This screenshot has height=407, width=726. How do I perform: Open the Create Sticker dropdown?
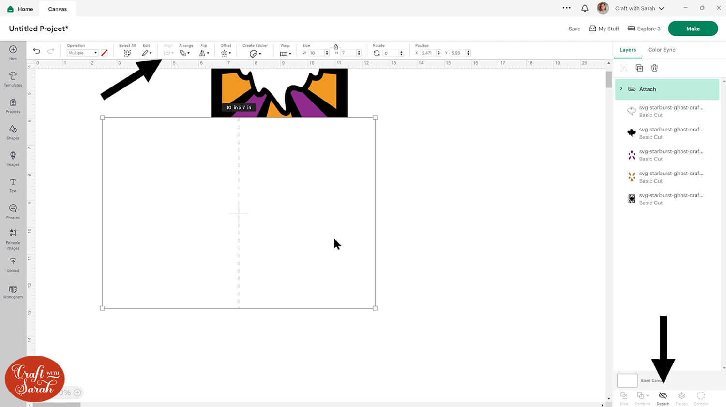click(x=255, y=54)
